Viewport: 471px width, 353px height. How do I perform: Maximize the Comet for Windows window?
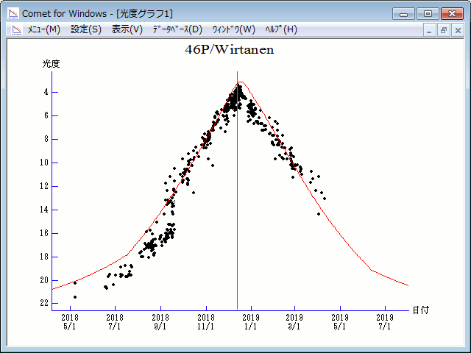point(427,13)
